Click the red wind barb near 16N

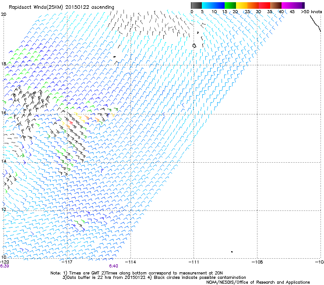click(x=70, y=122)
